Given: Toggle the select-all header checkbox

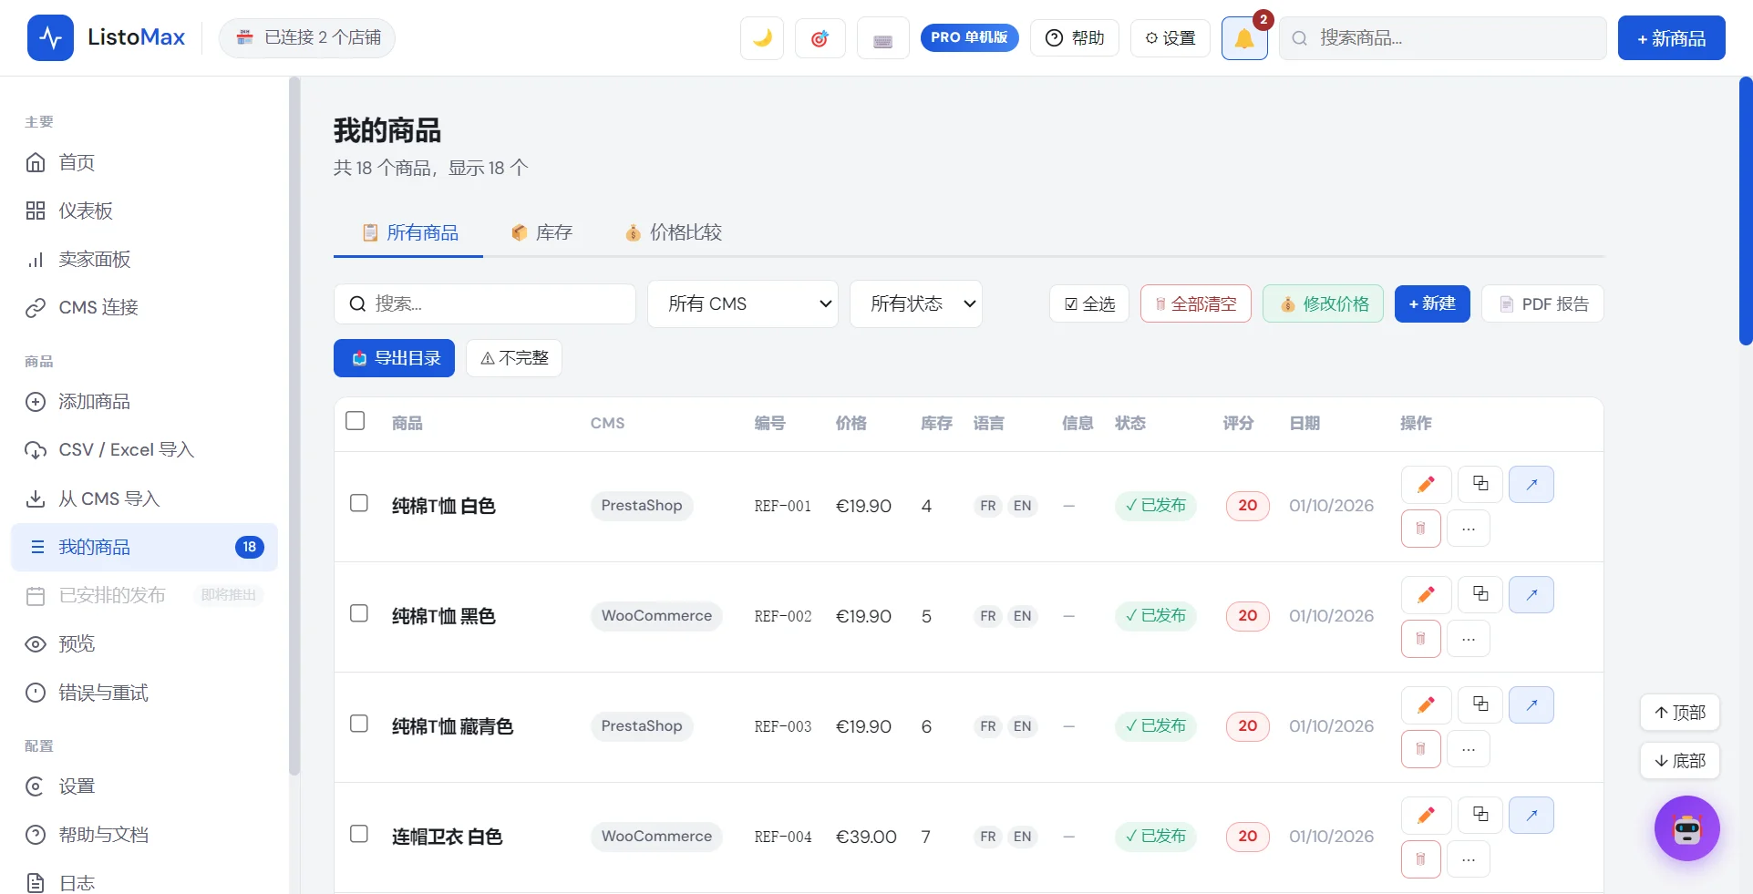Looking at the screenshot, I should pyautogui.click(x=356, y=420).
